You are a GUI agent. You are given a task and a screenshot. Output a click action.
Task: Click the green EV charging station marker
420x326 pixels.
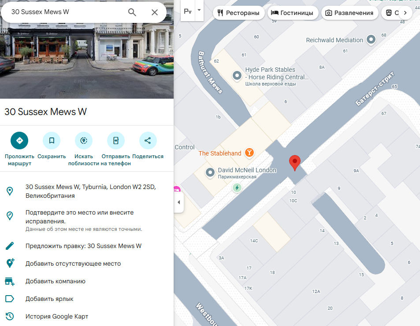[237, 188]
